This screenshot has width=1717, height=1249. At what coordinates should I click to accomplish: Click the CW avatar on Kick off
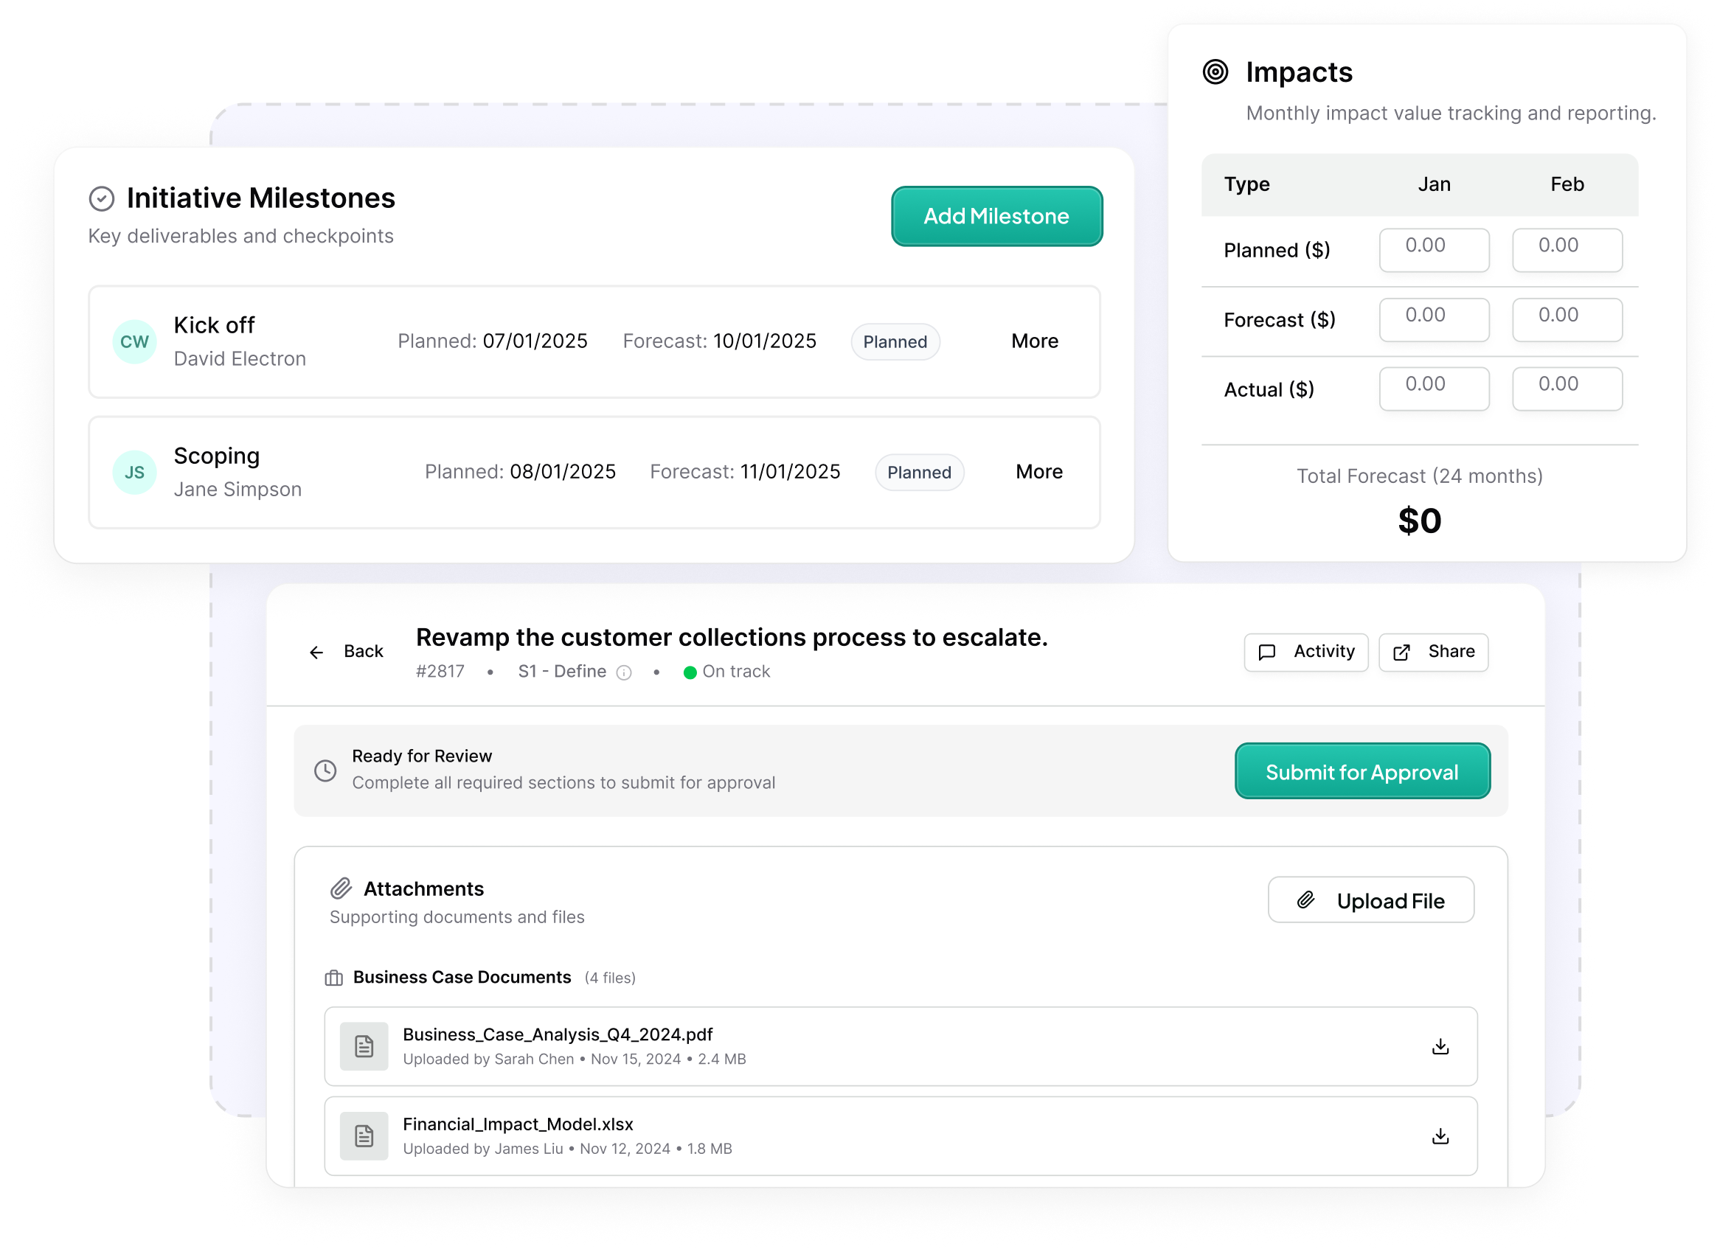[135, 341]
